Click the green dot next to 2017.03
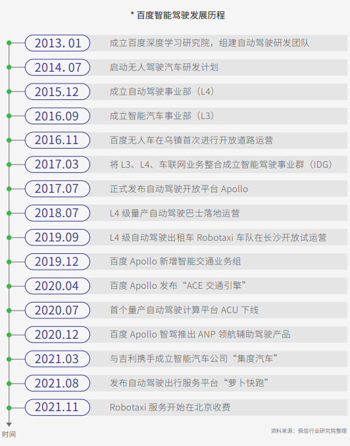The height and width of the screenshot is (446, 350). click(9, 164)
